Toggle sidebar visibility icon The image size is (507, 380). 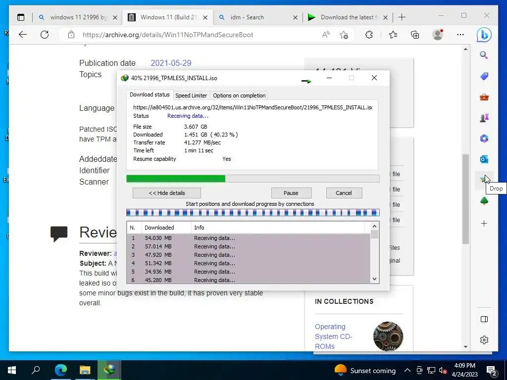484,319
